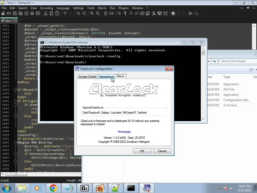The height and width of the screenshot is (193, 257).
Task: Collapse the Else fold at line 1045
Action: 15,116
